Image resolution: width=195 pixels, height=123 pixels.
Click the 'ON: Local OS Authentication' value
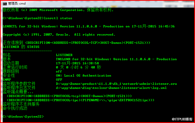coord(84,76)
